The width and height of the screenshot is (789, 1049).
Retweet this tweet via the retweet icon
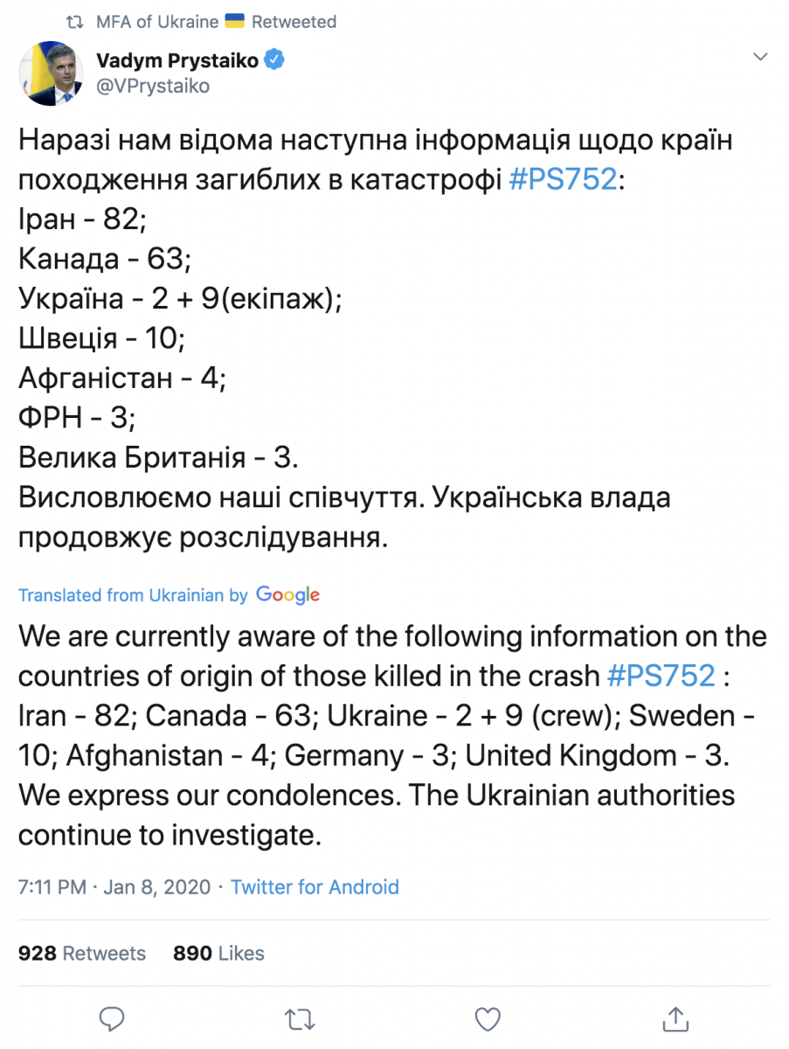pyautogui.click(x=299, y=1018)
